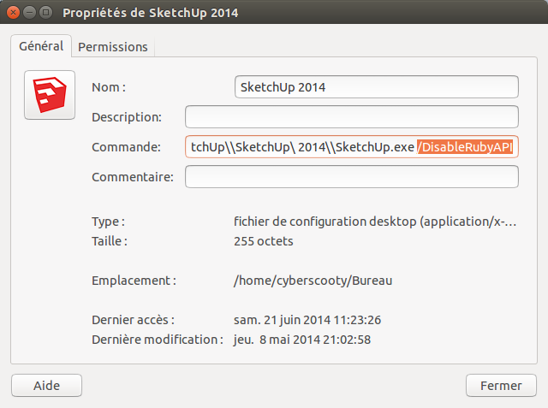Click the modification date 'jeu. 8 mai 2014 21:02:58'
548x408 pixels.
(x=302, y=340)
